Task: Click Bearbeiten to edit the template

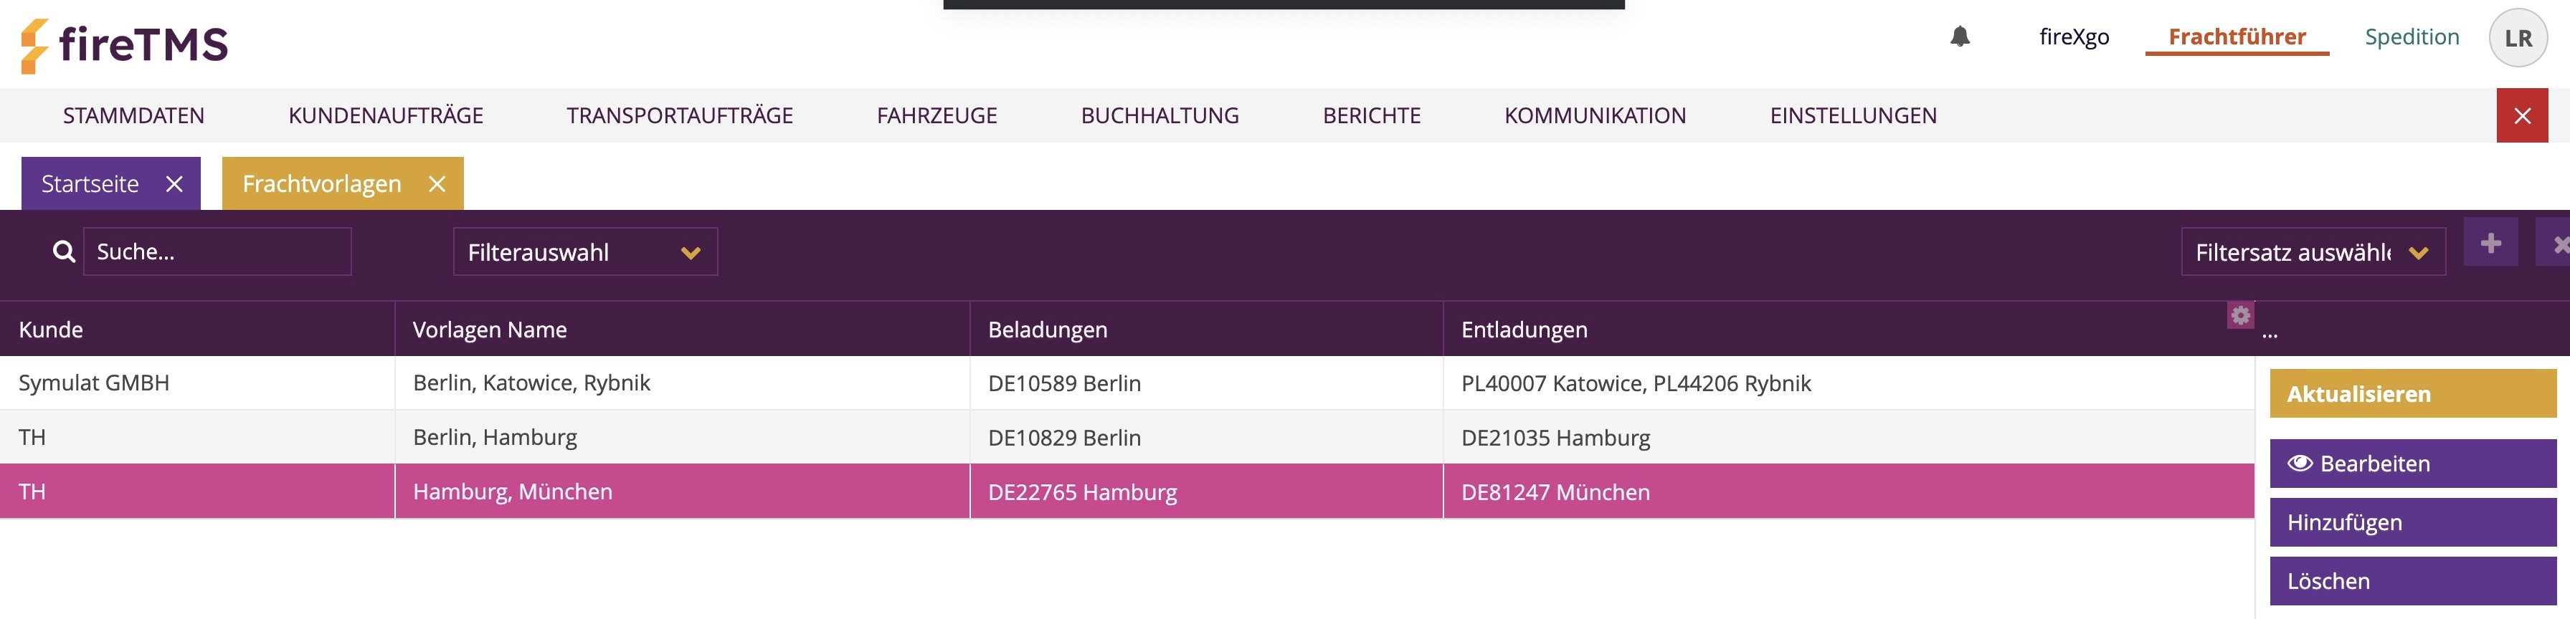Action: (2412, 464)
